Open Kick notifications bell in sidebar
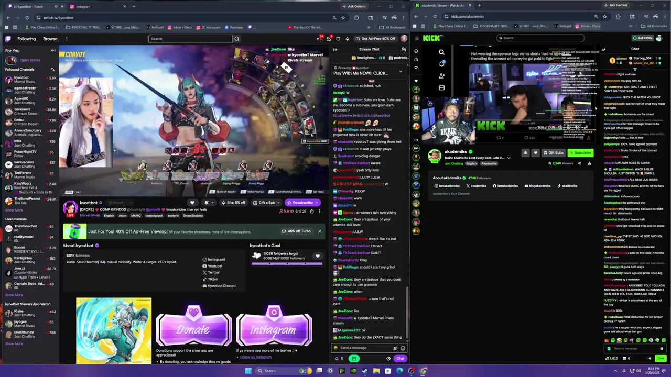This screenshot has width=671, height=377. (x=441, y=64)
